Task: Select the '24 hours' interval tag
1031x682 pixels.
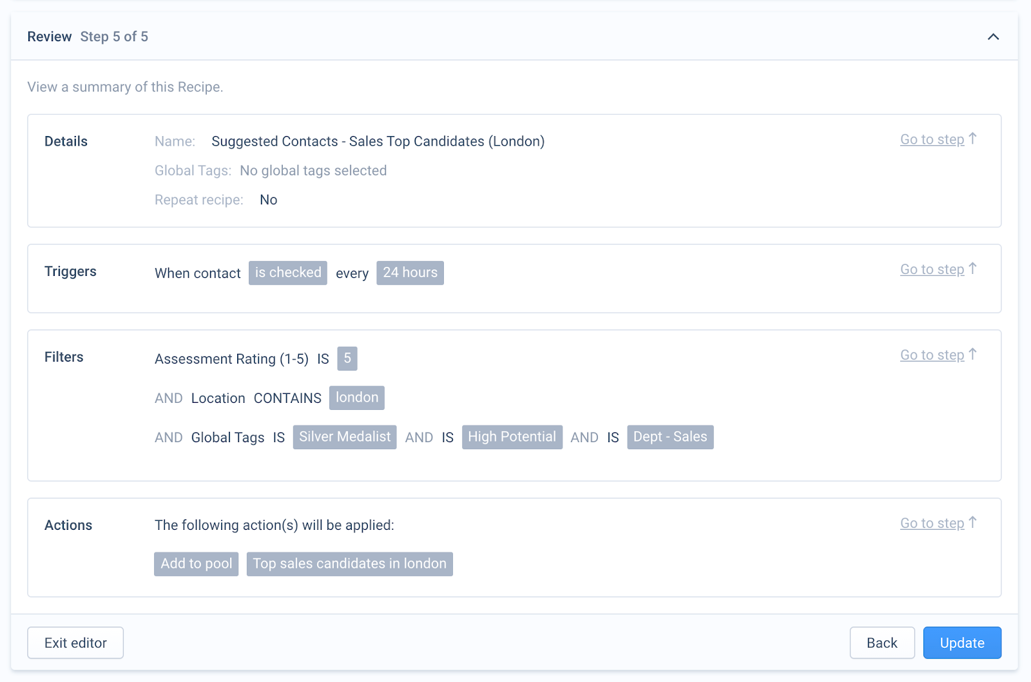Action: pos(410,273)
